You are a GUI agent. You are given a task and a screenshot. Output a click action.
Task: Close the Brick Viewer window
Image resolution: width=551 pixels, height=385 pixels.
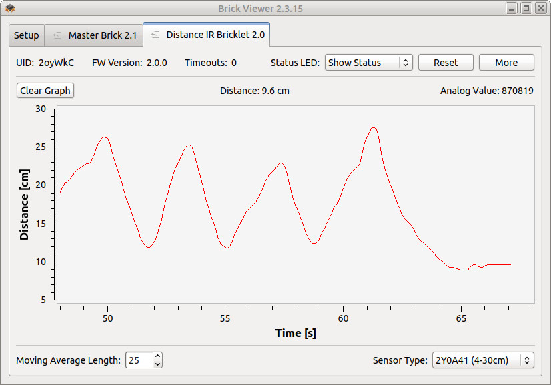pyautogui.click(x=540, y=8)
